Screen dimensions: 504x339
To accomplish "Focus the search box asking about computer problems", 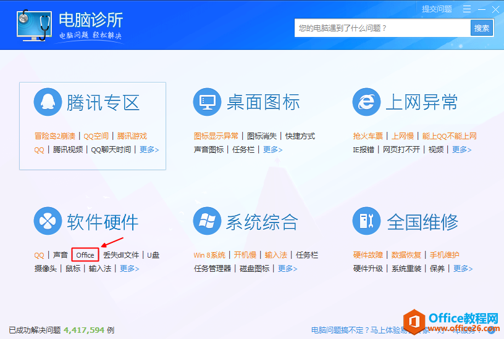I will 382,28.
